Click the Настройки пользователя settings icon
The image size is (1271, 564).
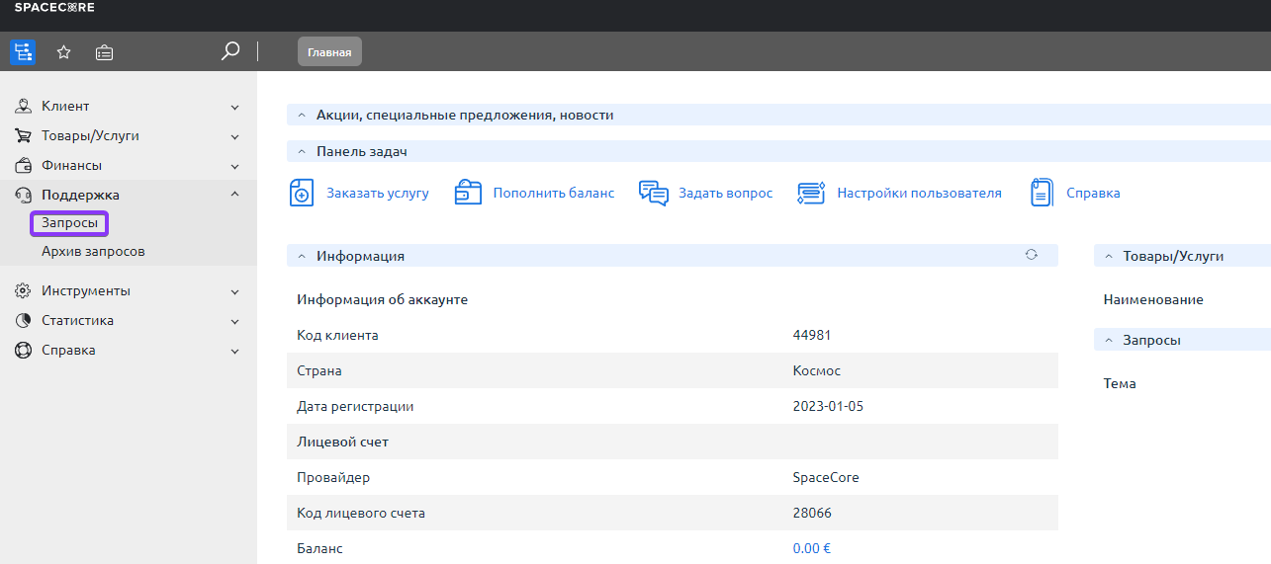(811, 193)
